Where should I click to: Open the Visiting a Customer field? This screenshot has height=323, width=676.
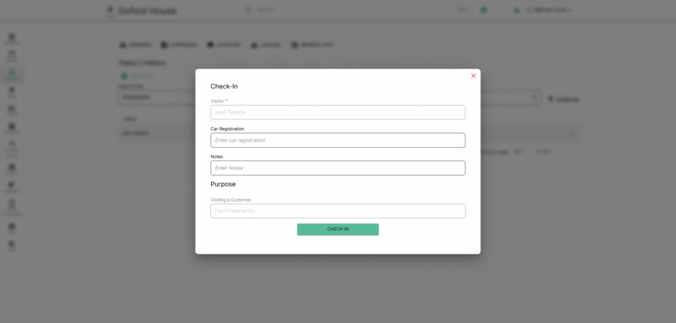[x=337, y=211]
